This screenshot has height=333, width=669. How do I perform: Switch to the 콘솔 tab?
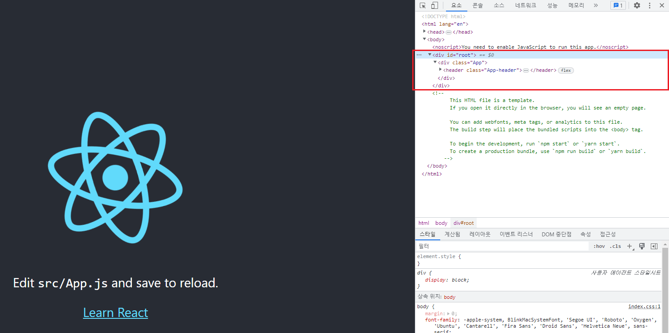coord(478,5)
